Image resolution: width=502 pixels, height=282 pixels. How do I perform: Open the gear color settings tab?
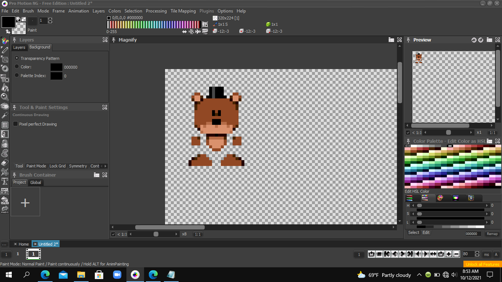(471, 198)
